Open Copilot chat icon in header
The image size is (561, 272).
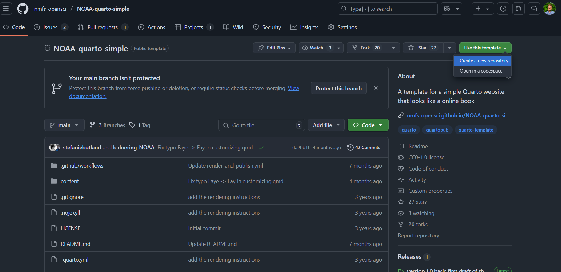(x=447, y=9)
